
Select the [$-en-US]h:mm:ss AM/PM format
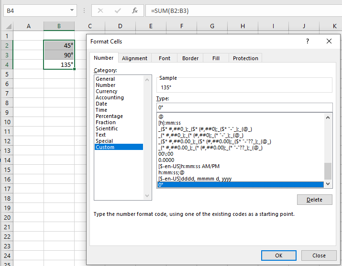pos(241,166)
